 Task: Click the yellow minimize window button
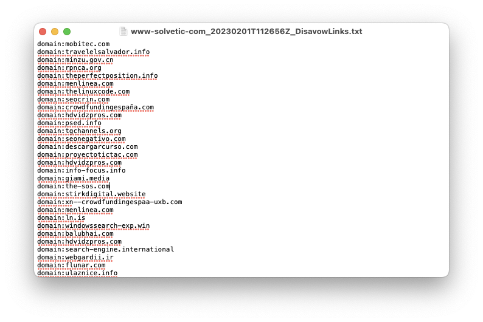click(x=55, y=32)
